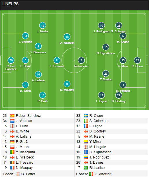Open Y. Bissouma in the lineup list
This screenshot has height=177, width=149.
[25, 152]
